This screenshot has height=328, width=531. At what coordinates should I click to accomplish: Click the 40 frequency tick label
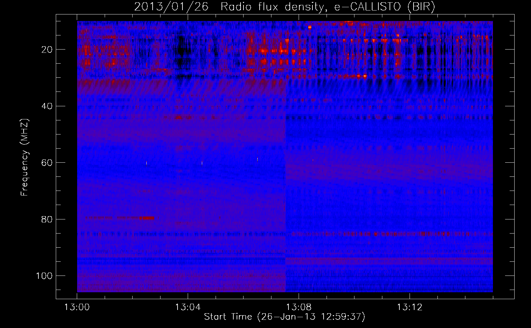47,106
